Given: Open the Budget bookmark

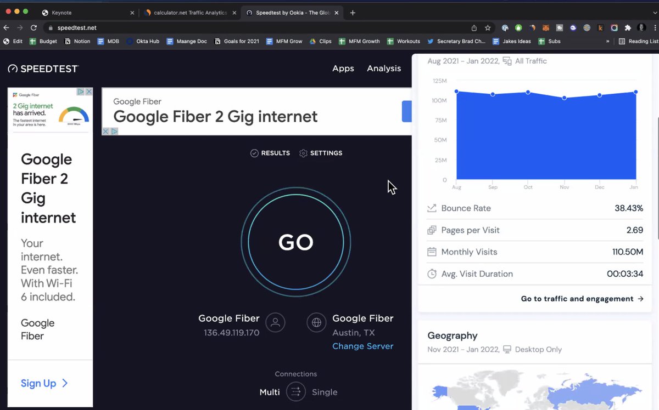Looking at the screenshot, I should tap(43, 41).
